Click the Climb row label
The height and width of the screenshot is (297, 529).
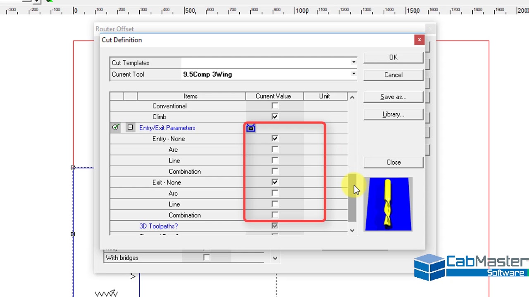(159, 117)
